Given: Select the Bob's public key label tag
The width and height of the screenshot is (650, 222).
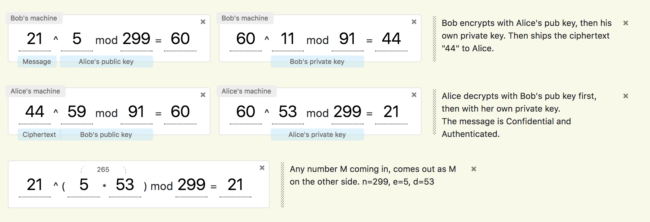Looking at the screenshot, I should pyautogui.click(x=106, y=135).
